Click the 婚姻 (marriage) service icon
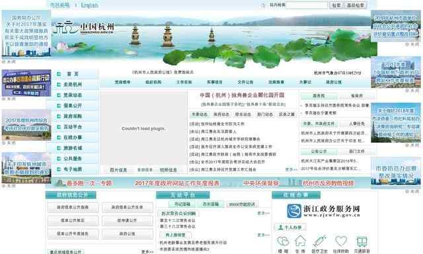This screenshot has width=423, height=254. point(283,241)
